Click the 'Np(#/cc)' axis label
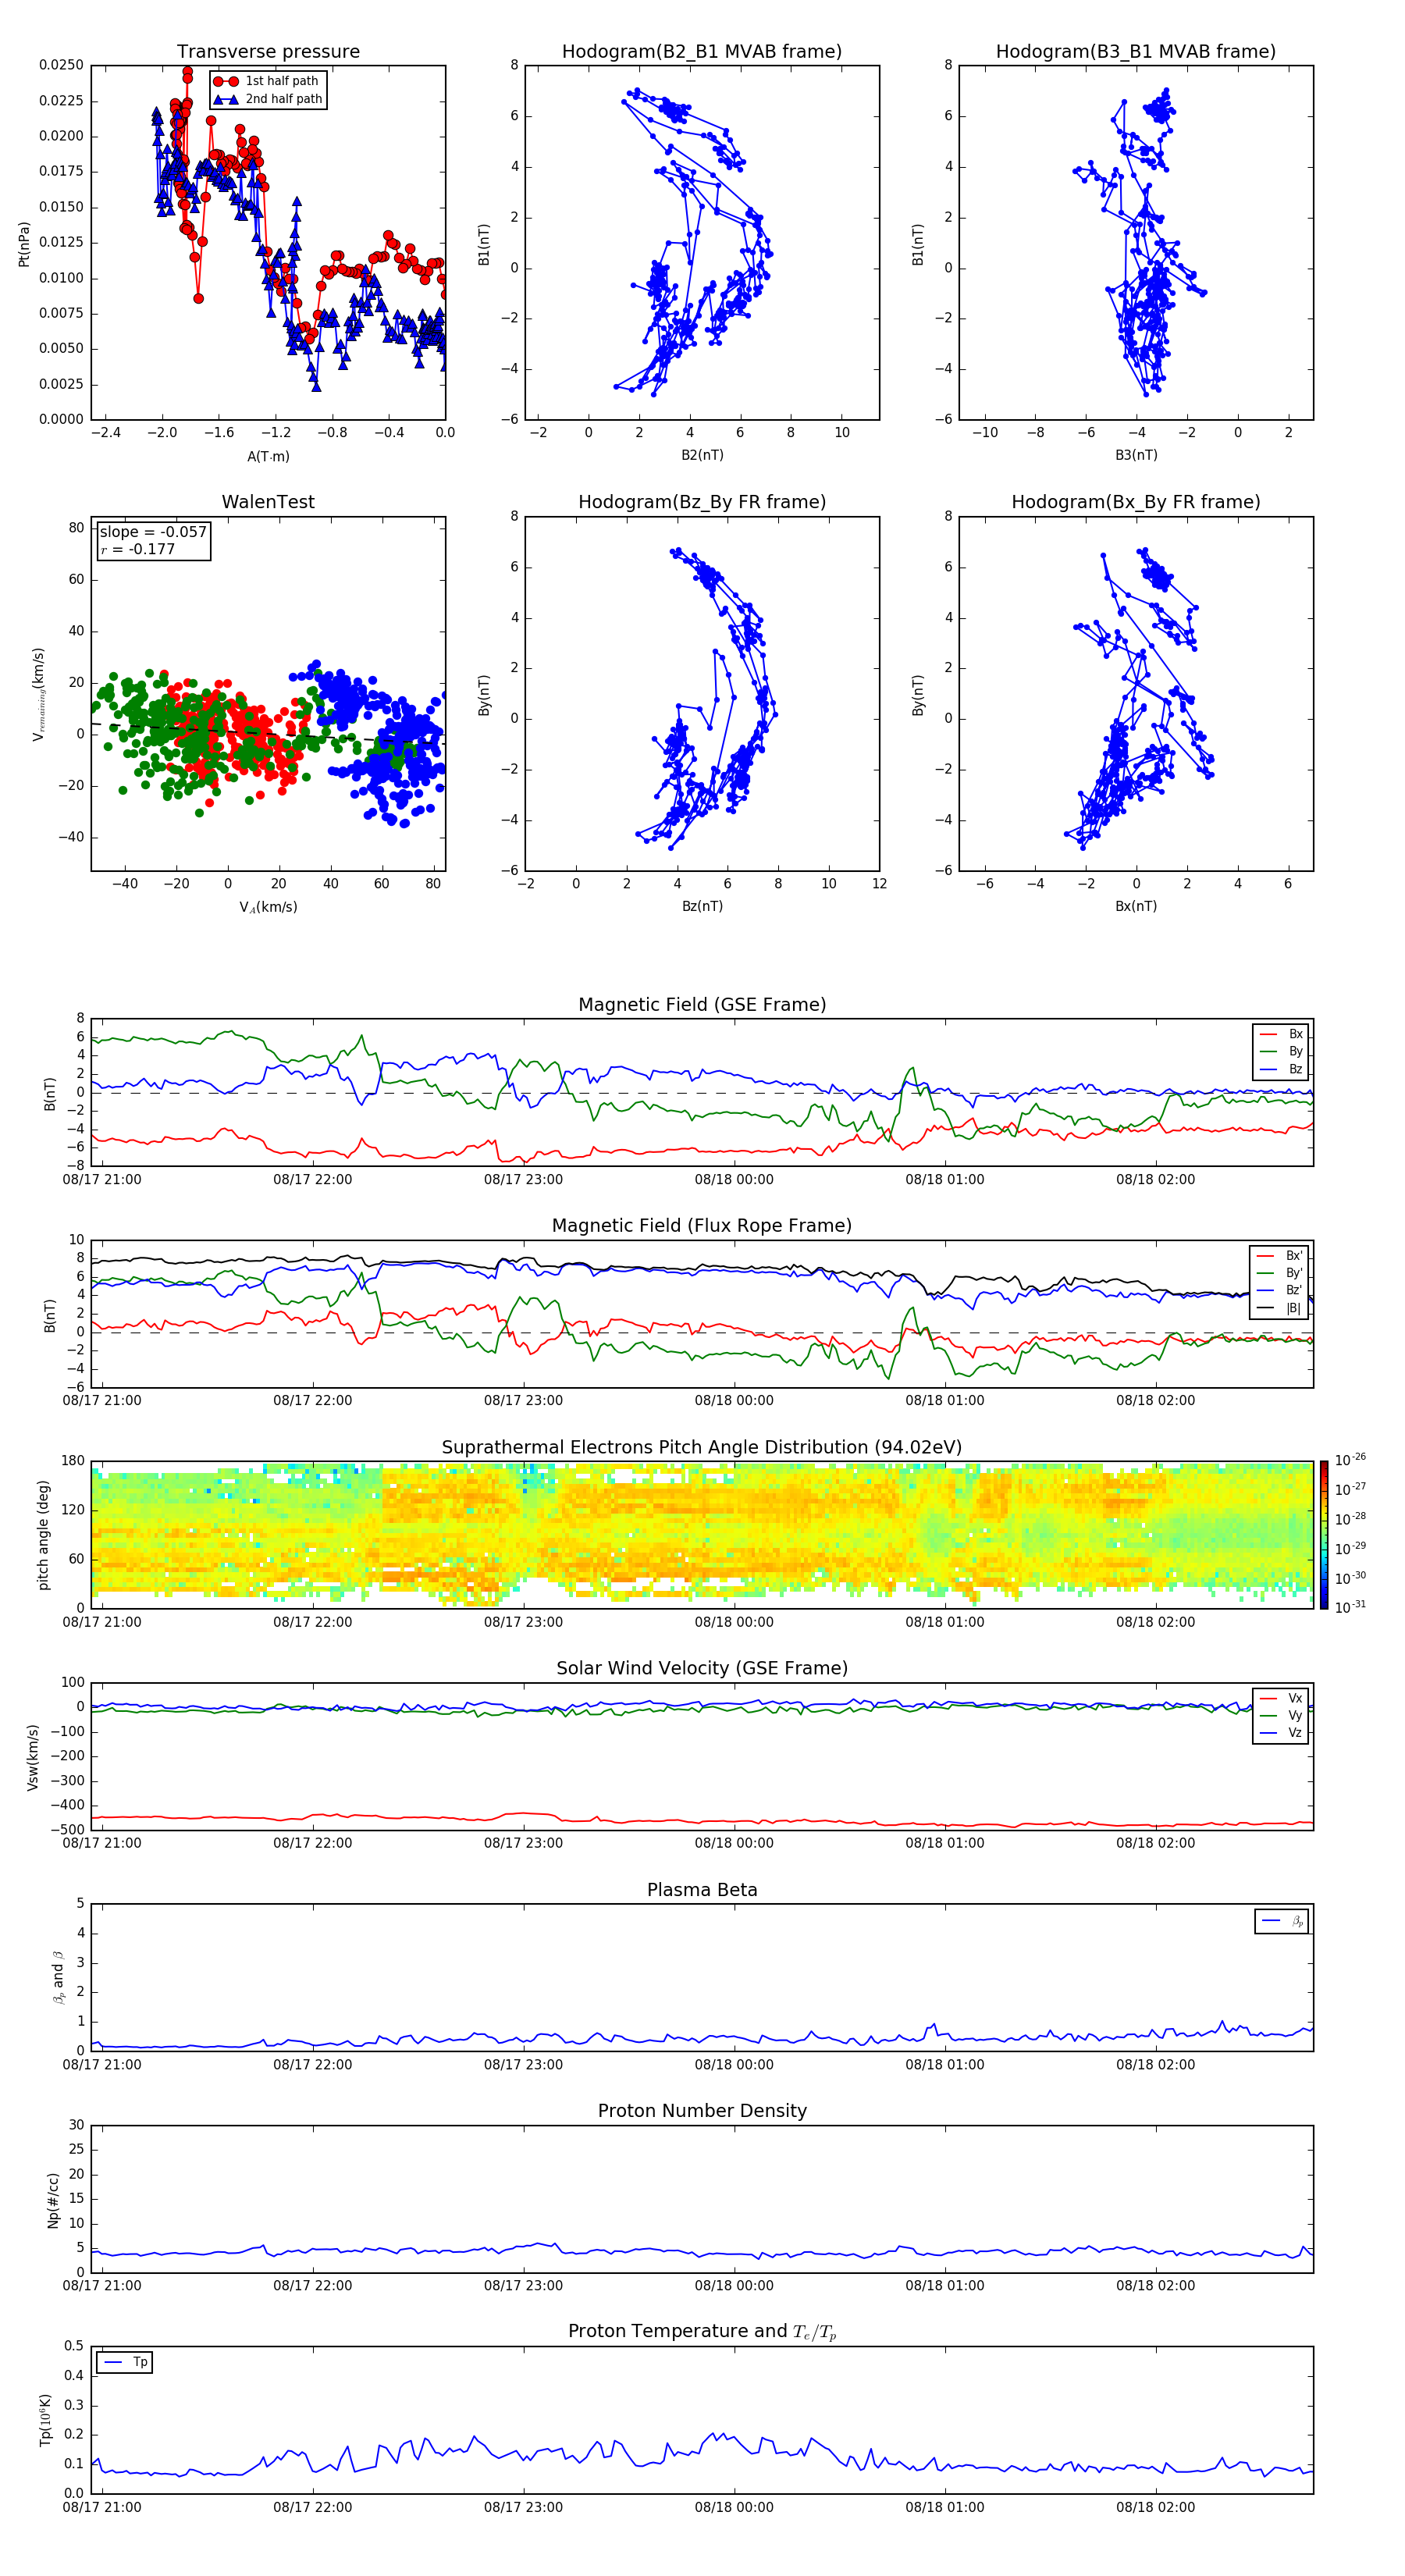Screen dimensions: 1405x2576 click(53, 2200)
